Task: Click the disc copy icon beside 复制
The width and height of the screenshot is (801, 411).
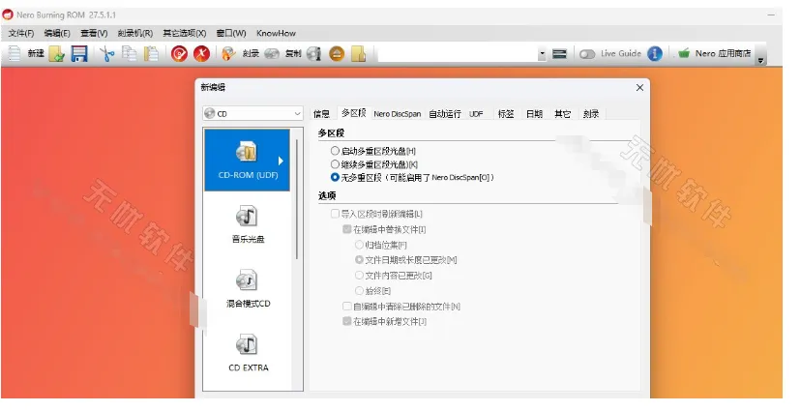Action: click(272, 53)
